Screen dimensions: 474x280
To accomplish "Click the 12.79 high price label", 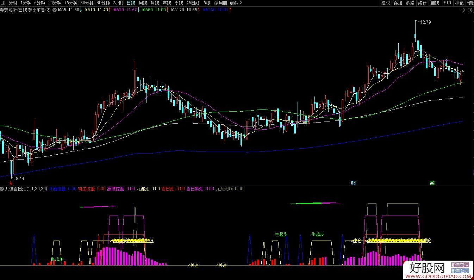I will (426, 22).
